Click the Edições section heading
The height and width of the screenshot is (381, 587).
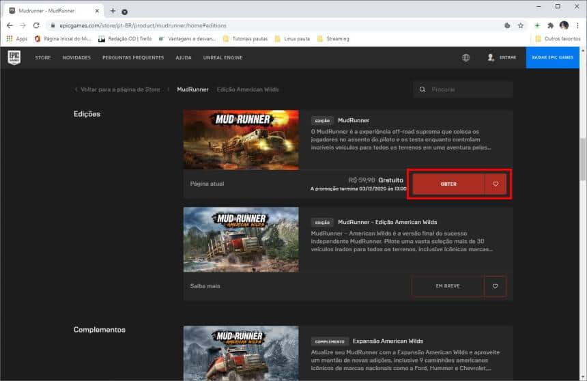tap(87, 114)
